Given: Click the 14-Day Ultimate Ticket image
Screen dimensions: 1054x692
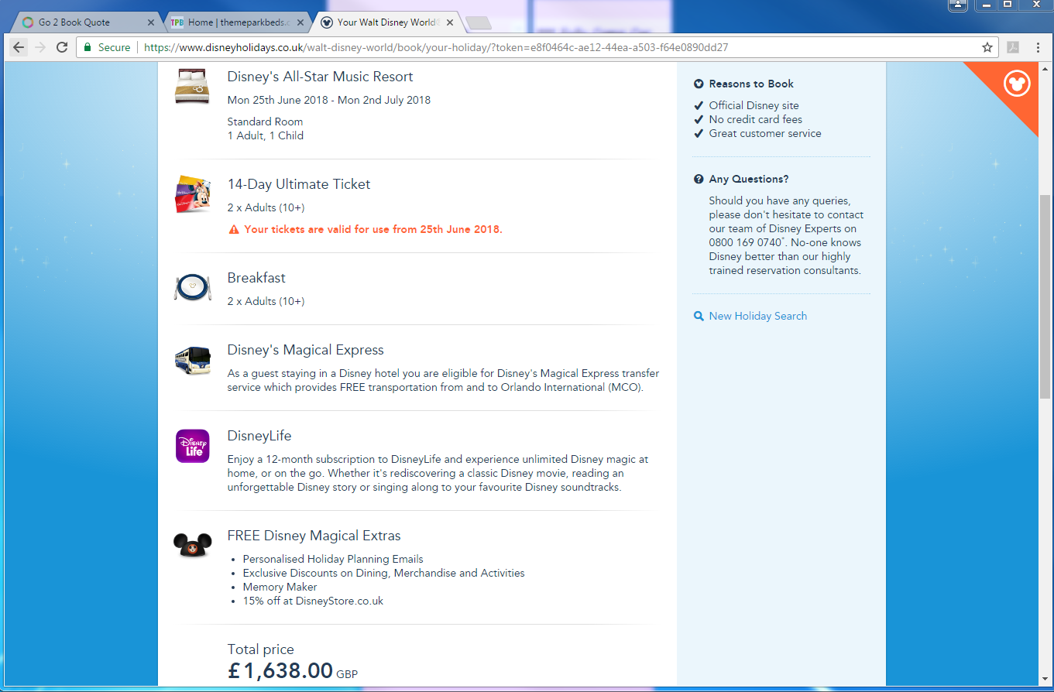Looking at the screenshot, I should click(192, 194).
